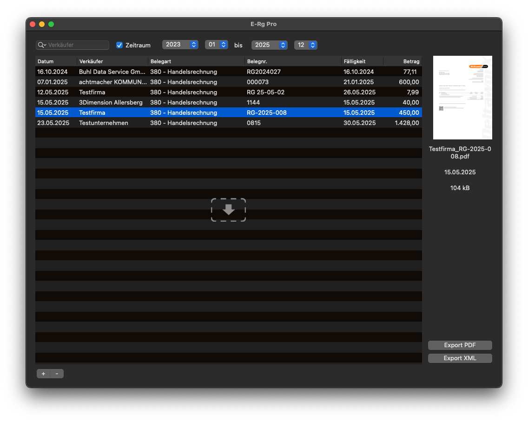
Task: Focus the Verkäufer search field
Action: pyautogui.click(x=73, y=45)
